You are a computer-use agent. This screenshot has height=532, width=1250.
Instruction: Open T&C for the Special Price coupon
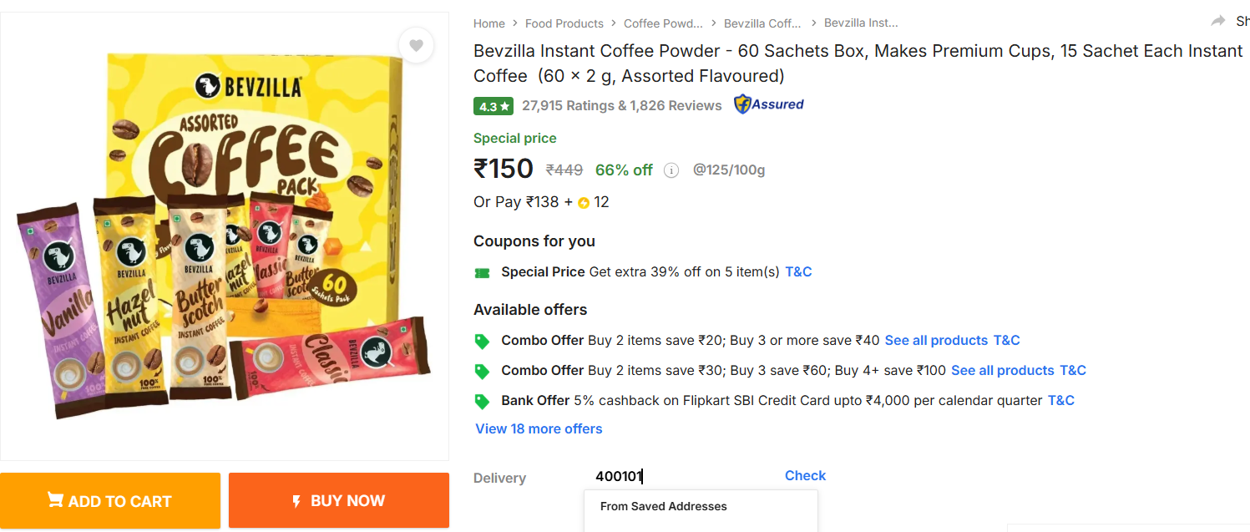click(798, 271)
